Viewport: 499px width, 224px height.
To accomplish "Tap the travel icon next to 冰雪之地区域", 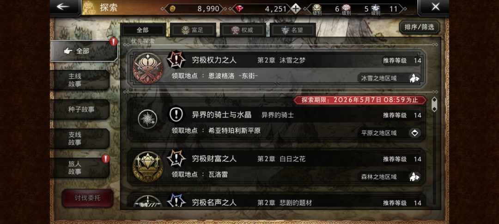I will pyautogui.click(x=414, y=78).
